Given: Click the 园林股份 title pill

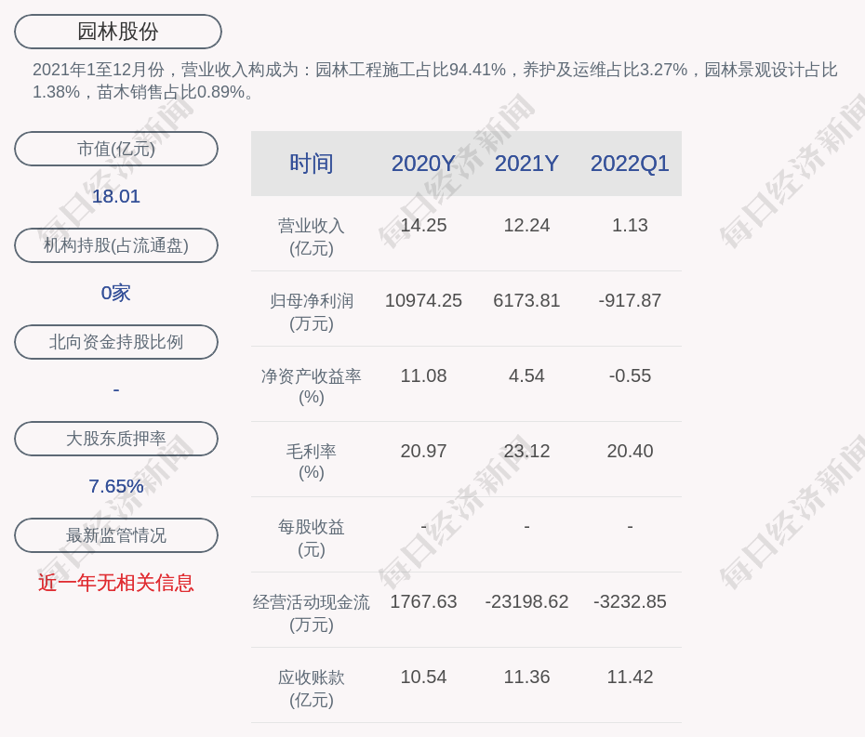Looking at the screenshot, I should pyautogui.click(x=118, y=32).
